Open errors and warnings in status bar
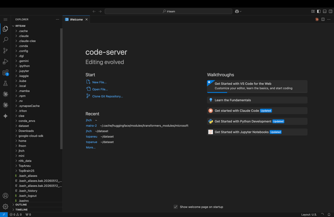 click(x=16, y=214)
